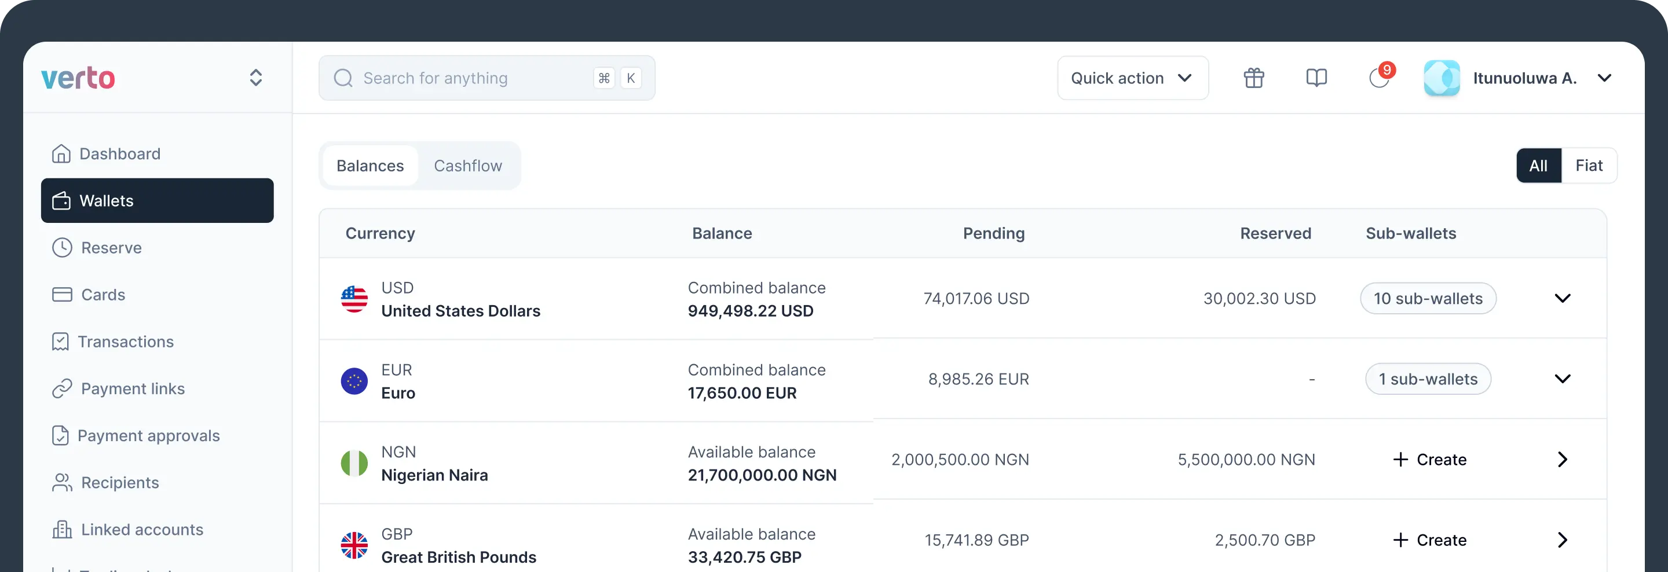The width and height of the screenshot is (1668, 572).
Task: Go to Dashboard in sidebar
Action: point(120,154)
